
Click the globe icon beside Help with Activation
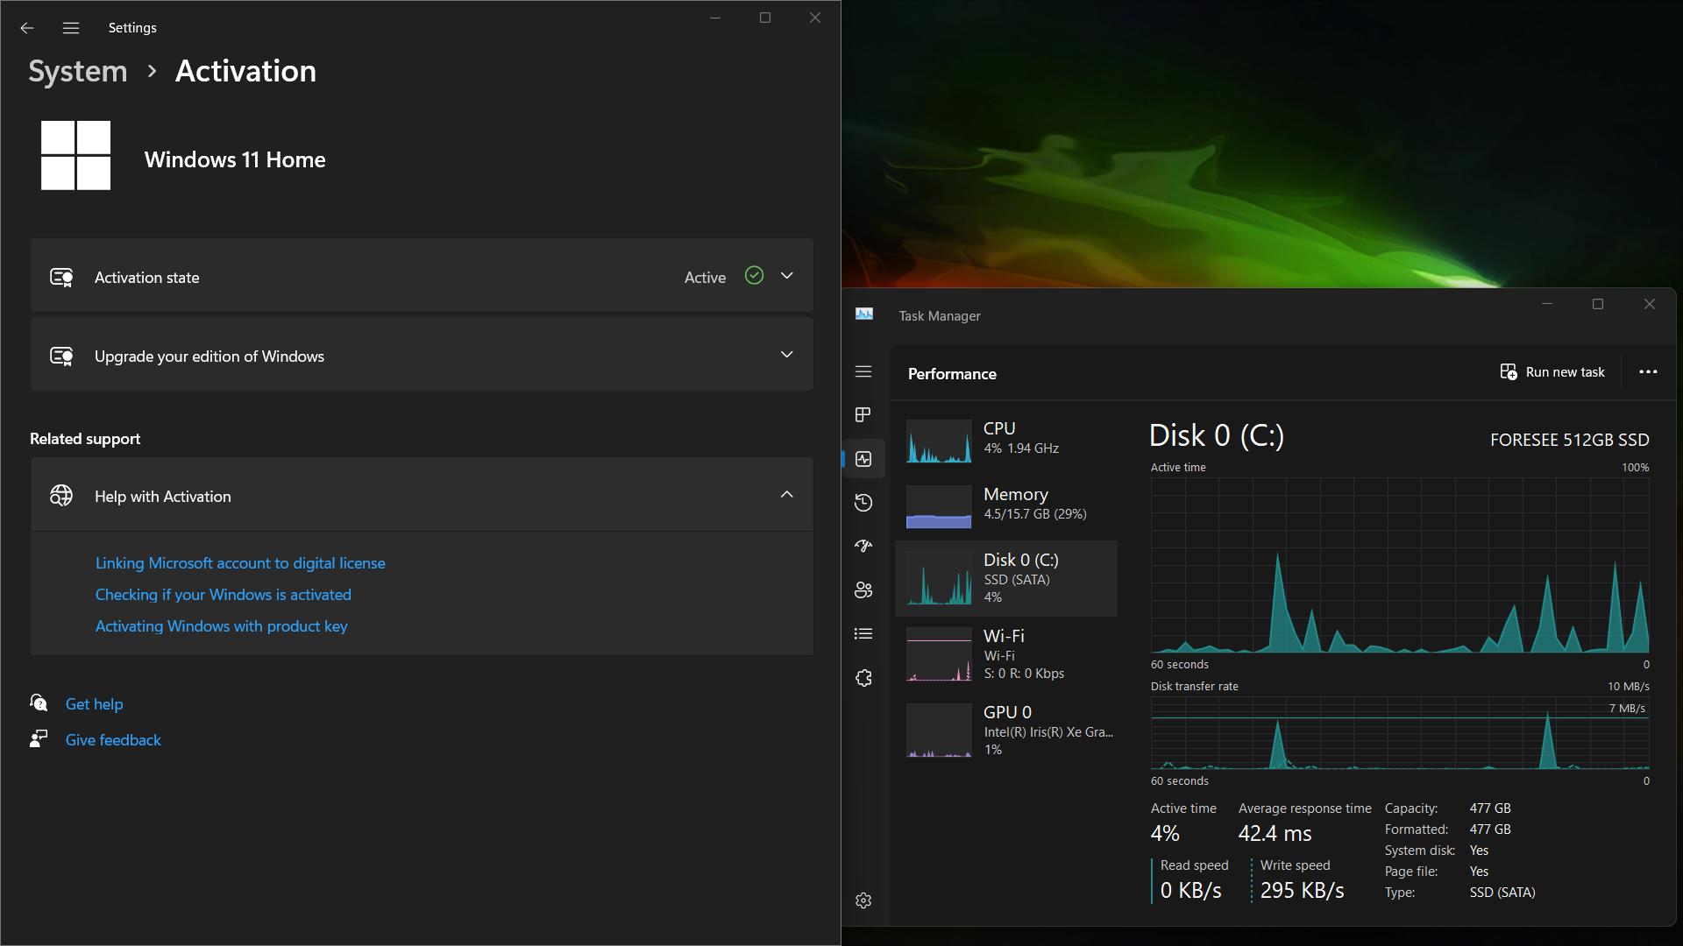pyautogui.click(x=61, y=496)
